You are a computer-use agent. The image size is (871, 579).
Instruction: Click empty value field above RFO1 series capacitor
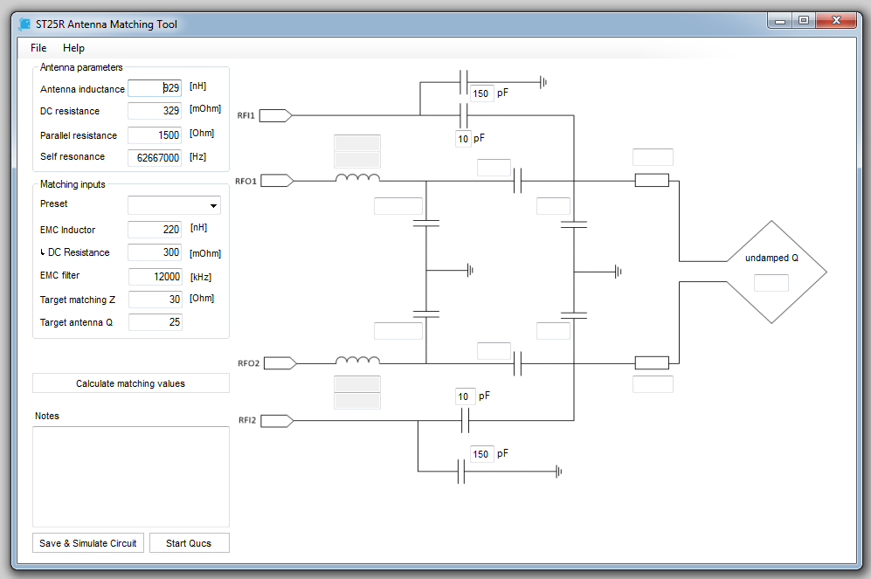[x=494, y=168]
